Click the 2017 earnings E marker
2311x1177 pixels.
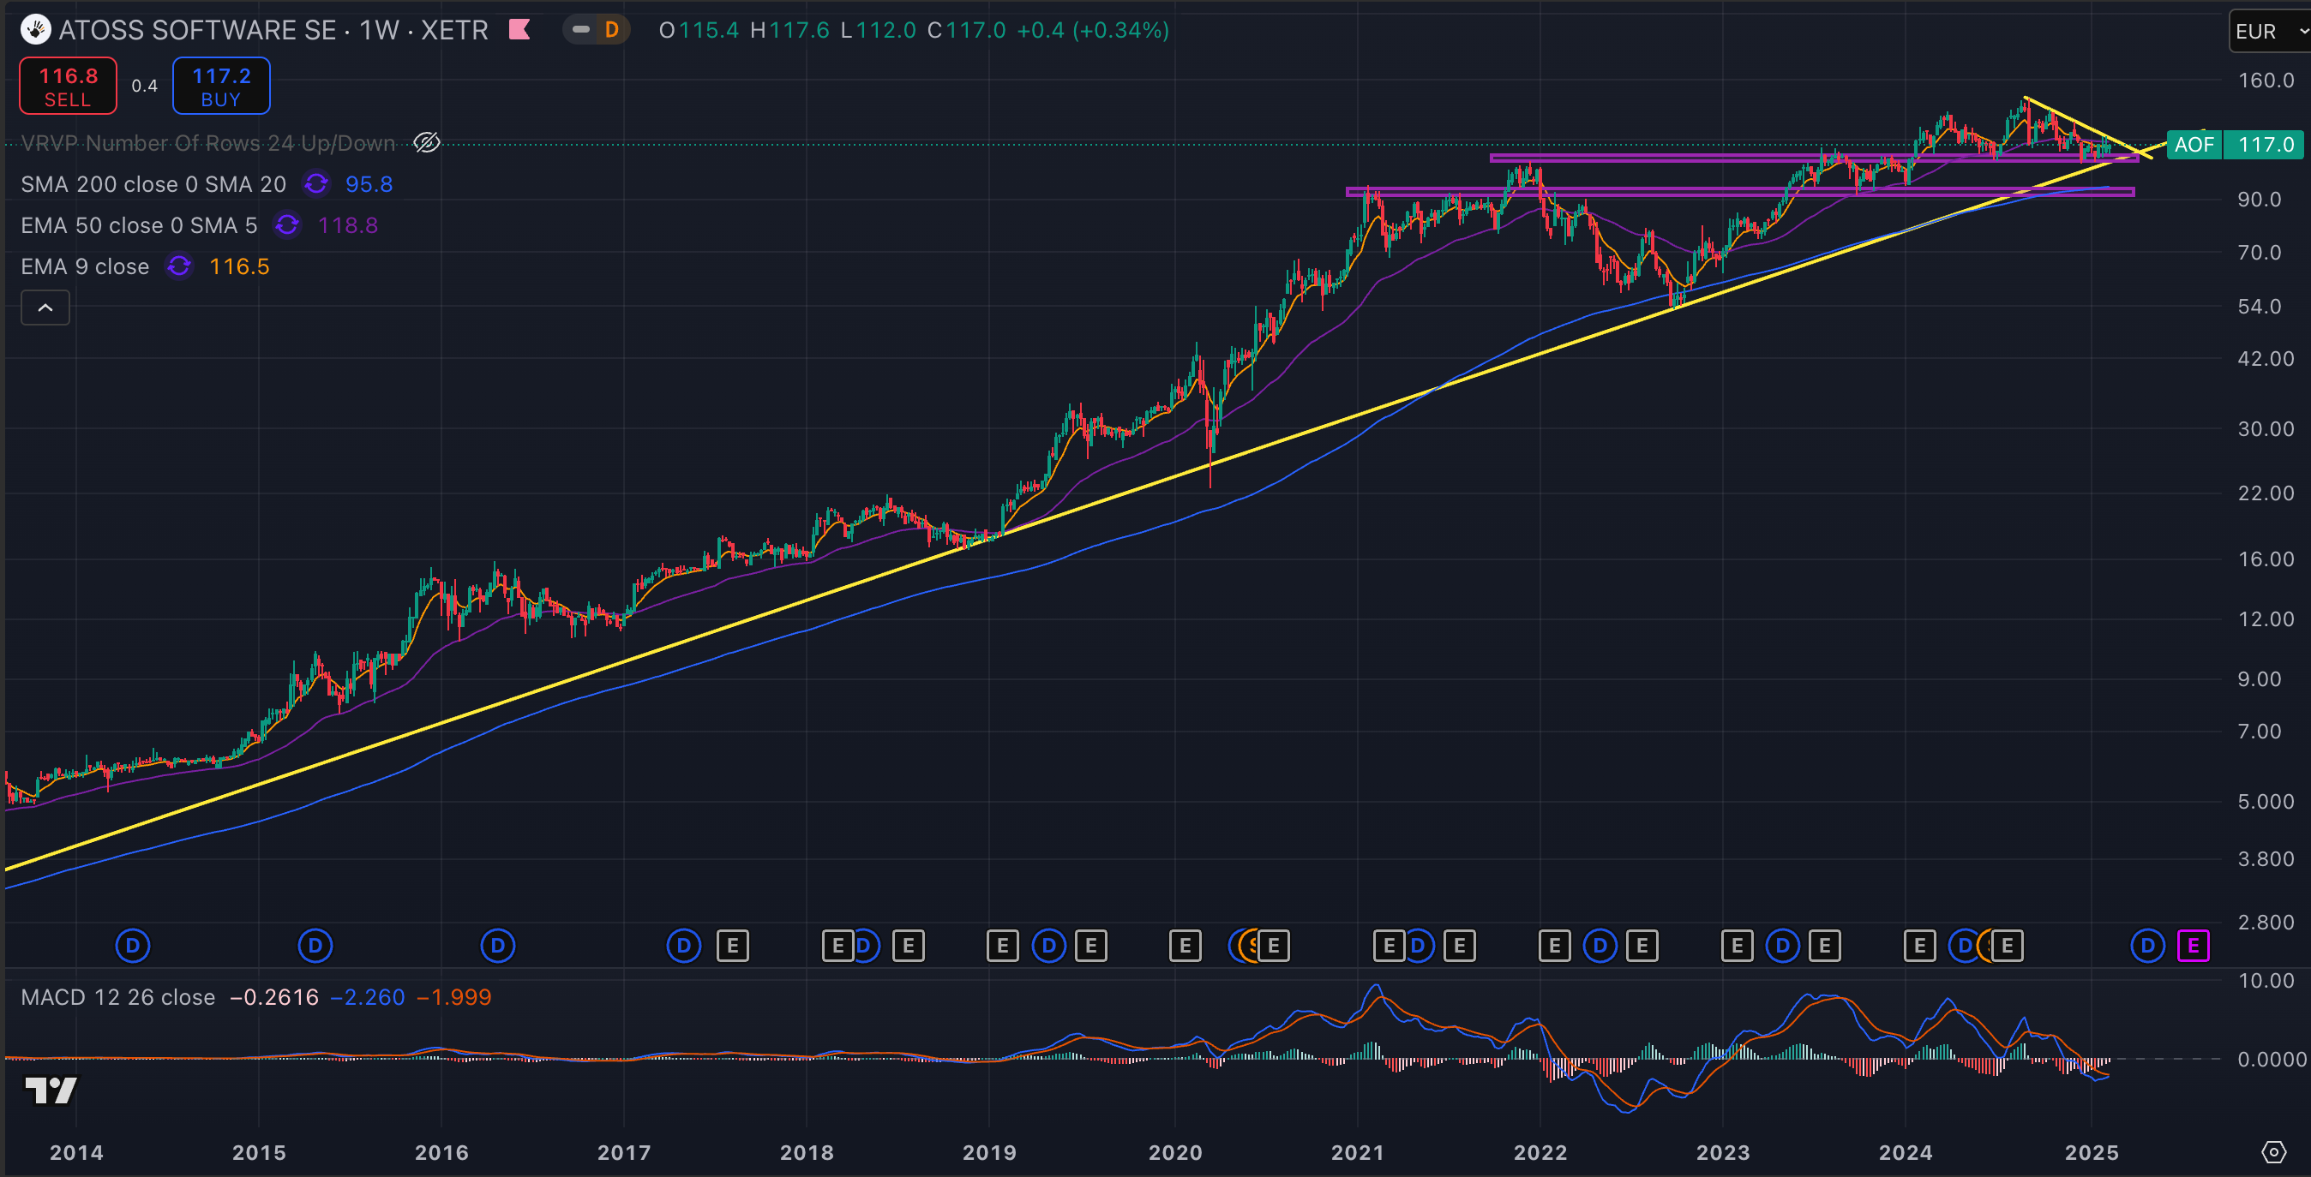(733, 946)
